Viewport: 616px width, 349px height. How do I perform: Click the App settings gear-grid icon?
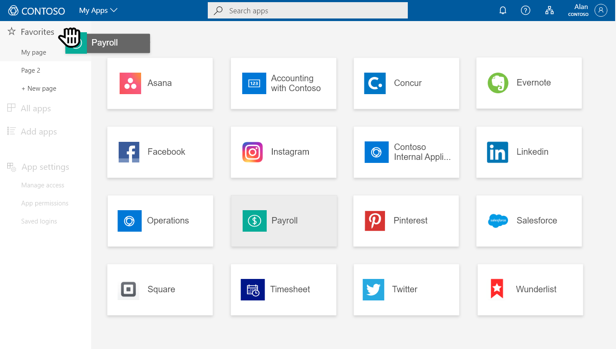tap(12, 167)
